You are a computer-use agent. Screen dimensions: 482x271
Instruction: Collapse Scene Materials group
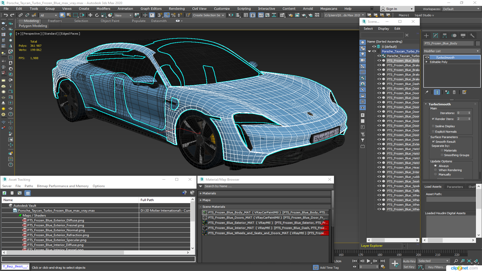tap(201, 207)
